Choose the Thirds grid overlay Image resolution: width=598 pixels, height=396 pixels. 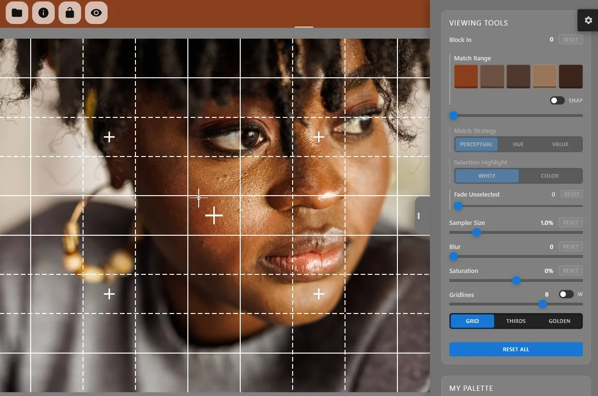[x=516, y=321]
